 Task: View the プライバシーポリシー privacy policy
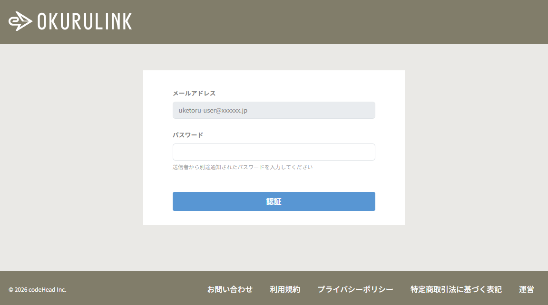[x=355, y=289]
